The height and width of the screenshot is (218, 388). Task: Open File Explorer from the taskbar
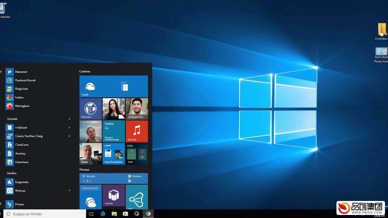(x=114, y=214)
